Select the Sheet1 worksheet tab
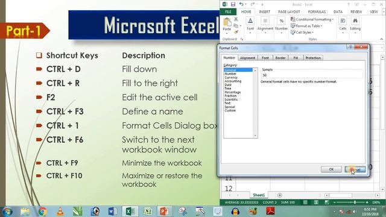Viewport: 386px width, 217px height. [259, 195]
